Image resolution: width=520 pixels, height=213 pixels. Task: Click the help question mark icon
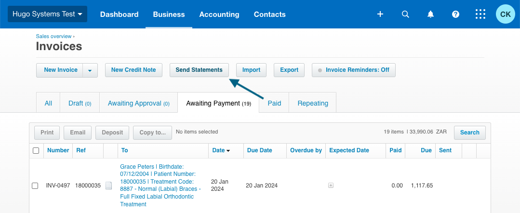[x=455, y=14]
